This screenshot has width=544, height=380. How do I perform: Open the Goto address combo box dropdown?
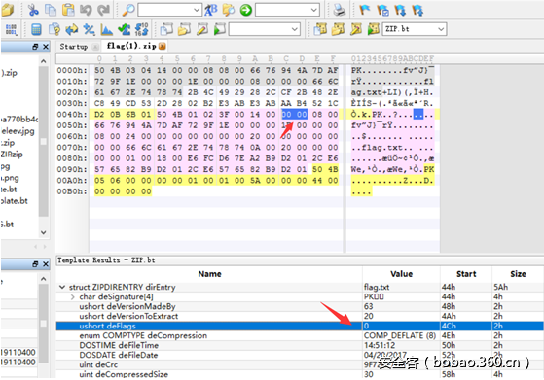pos(314,10)
